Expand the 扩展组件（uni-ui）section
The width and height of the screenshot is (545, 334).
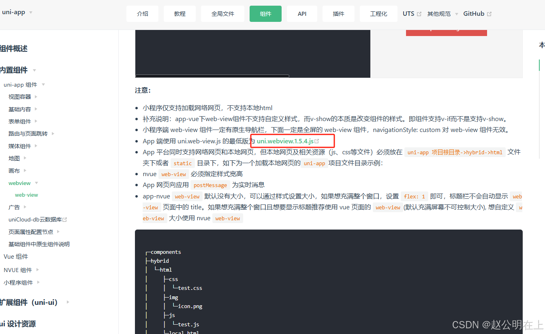[x=68, y=302]
